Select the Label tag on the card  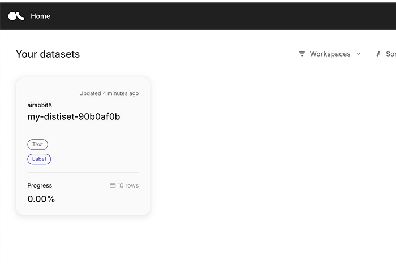pos(39,159)
